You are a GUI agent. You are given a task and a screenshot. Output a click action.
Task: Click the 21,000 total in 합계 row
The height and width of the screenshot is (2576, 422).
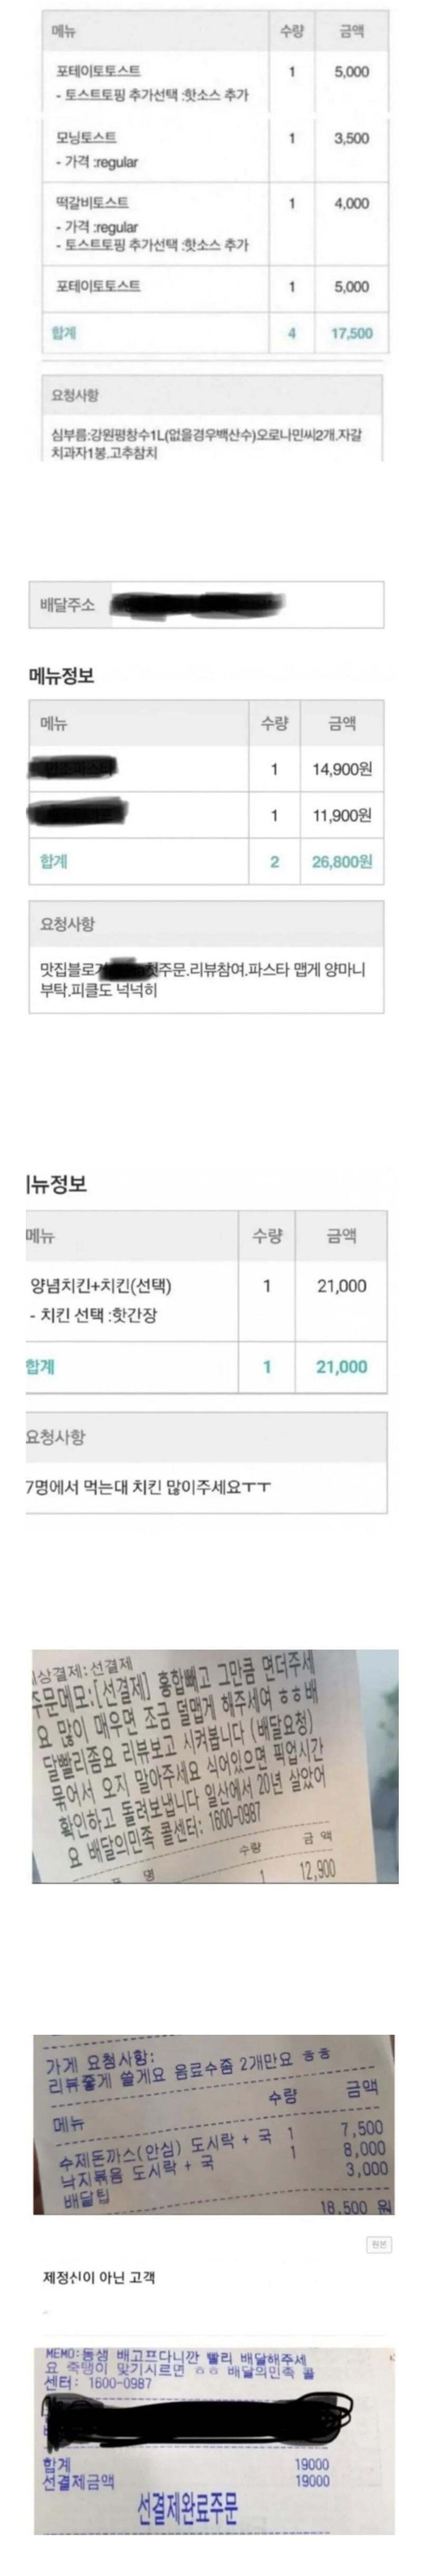point(341,1366)
